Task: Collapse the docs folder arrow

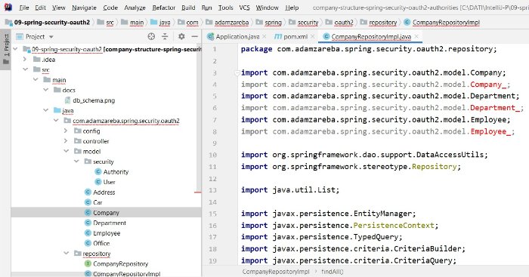Action: click(x=45, y=90)
